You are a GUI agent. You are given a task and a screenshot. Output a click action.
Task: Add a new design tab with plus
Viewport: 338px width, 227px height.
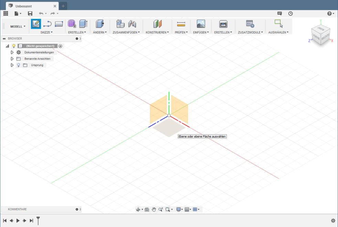(63, 6)
